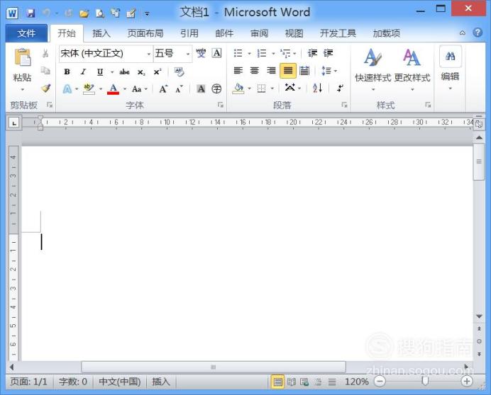Toggle Show/Hide paragraph marks
The height and width of the screenshot is (395, 491).
coord(340,88)
